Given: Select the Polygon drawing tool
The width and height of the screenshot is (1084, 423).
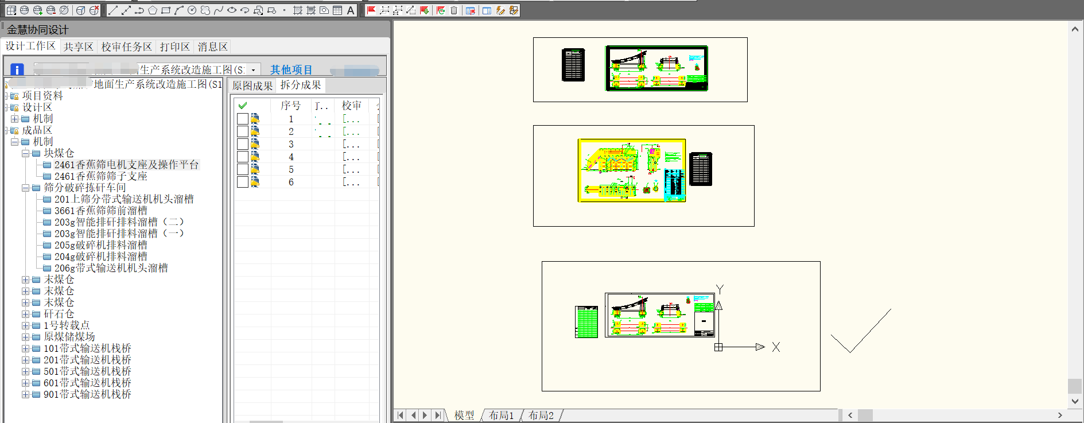Looking at the screenshot, I should (153, 10).
